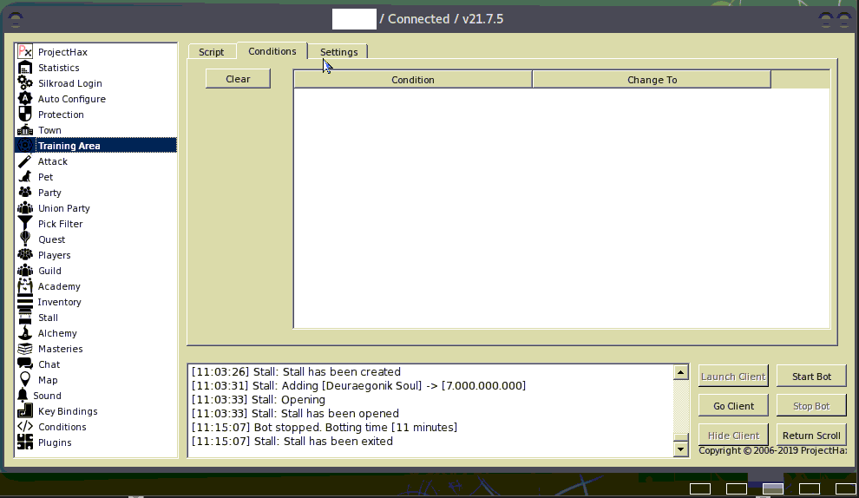Click the Pet icon in sidebar
Viewport: 859px width, 498px height.
tap(24, 177)
